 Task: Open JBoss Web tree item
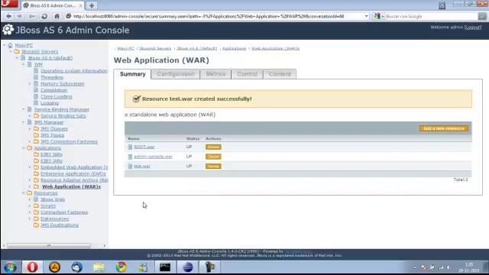pyautogui.click(x=53, y=199)
